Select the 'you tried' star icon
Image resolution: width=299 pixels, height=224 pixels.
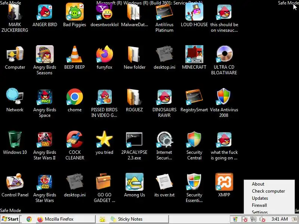pyautogui.click(x=104, y=139)
